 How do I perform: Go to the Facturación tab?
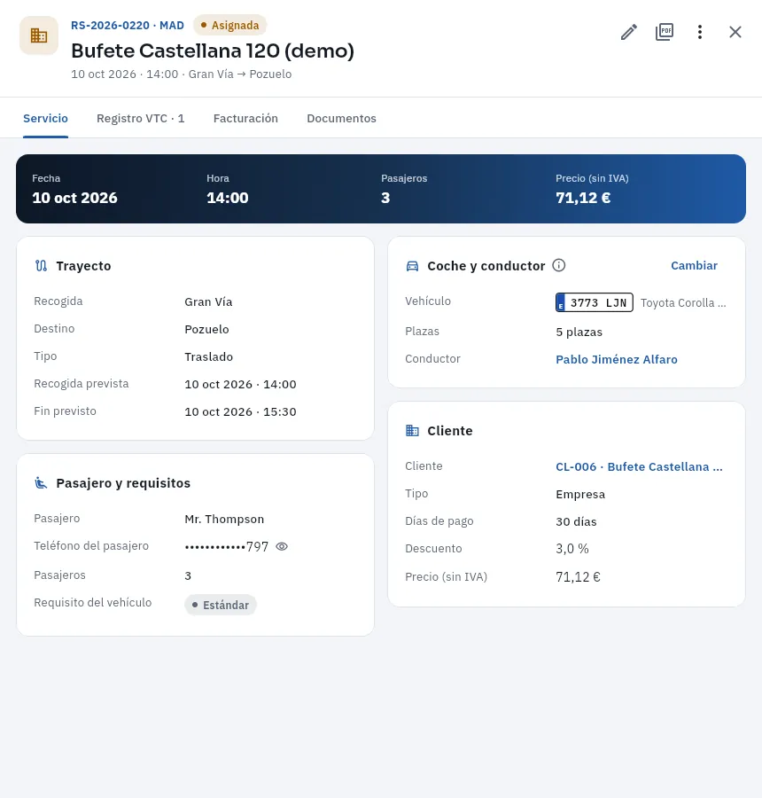click(x=245, y=118)
